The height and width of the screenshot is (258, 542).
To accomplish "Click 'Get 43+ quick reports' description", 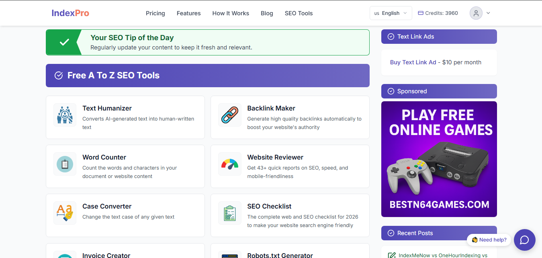I will tap(298, 172).
